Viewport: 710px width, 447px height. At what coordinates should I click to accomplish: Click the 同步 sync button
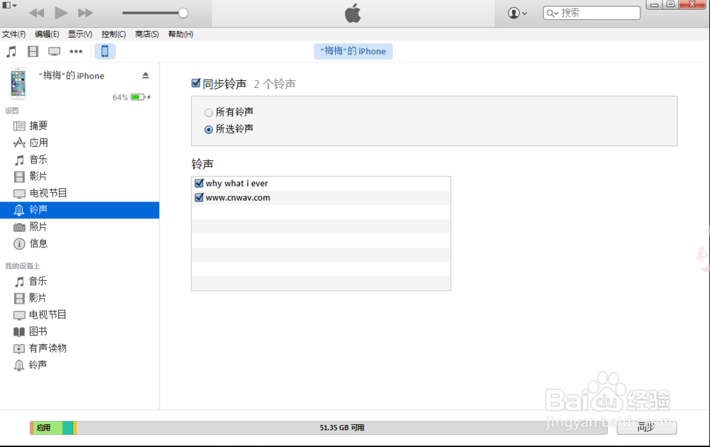tap(647, 427)
